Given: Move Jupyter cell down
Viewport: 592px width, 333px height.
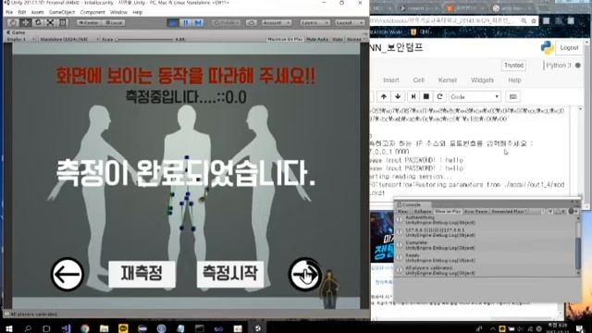Looking at the screenshot, I should tap(398, 97).
